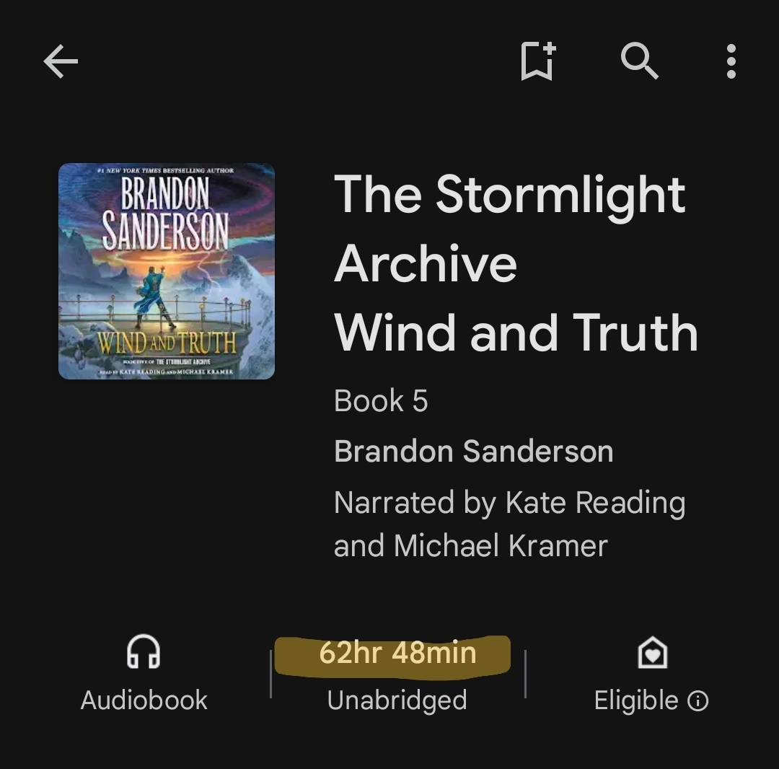Go back using the arrow icon
Screen dimensions: 779x769
point(61,61)
